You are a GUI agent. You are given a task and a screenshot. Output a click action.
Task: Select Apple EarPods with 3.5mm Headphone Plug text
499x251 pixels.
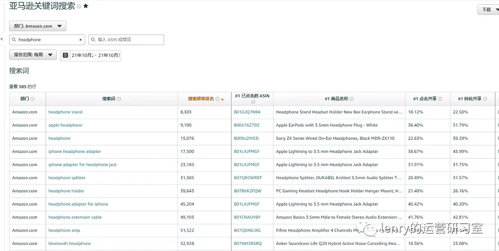(327, 125)
